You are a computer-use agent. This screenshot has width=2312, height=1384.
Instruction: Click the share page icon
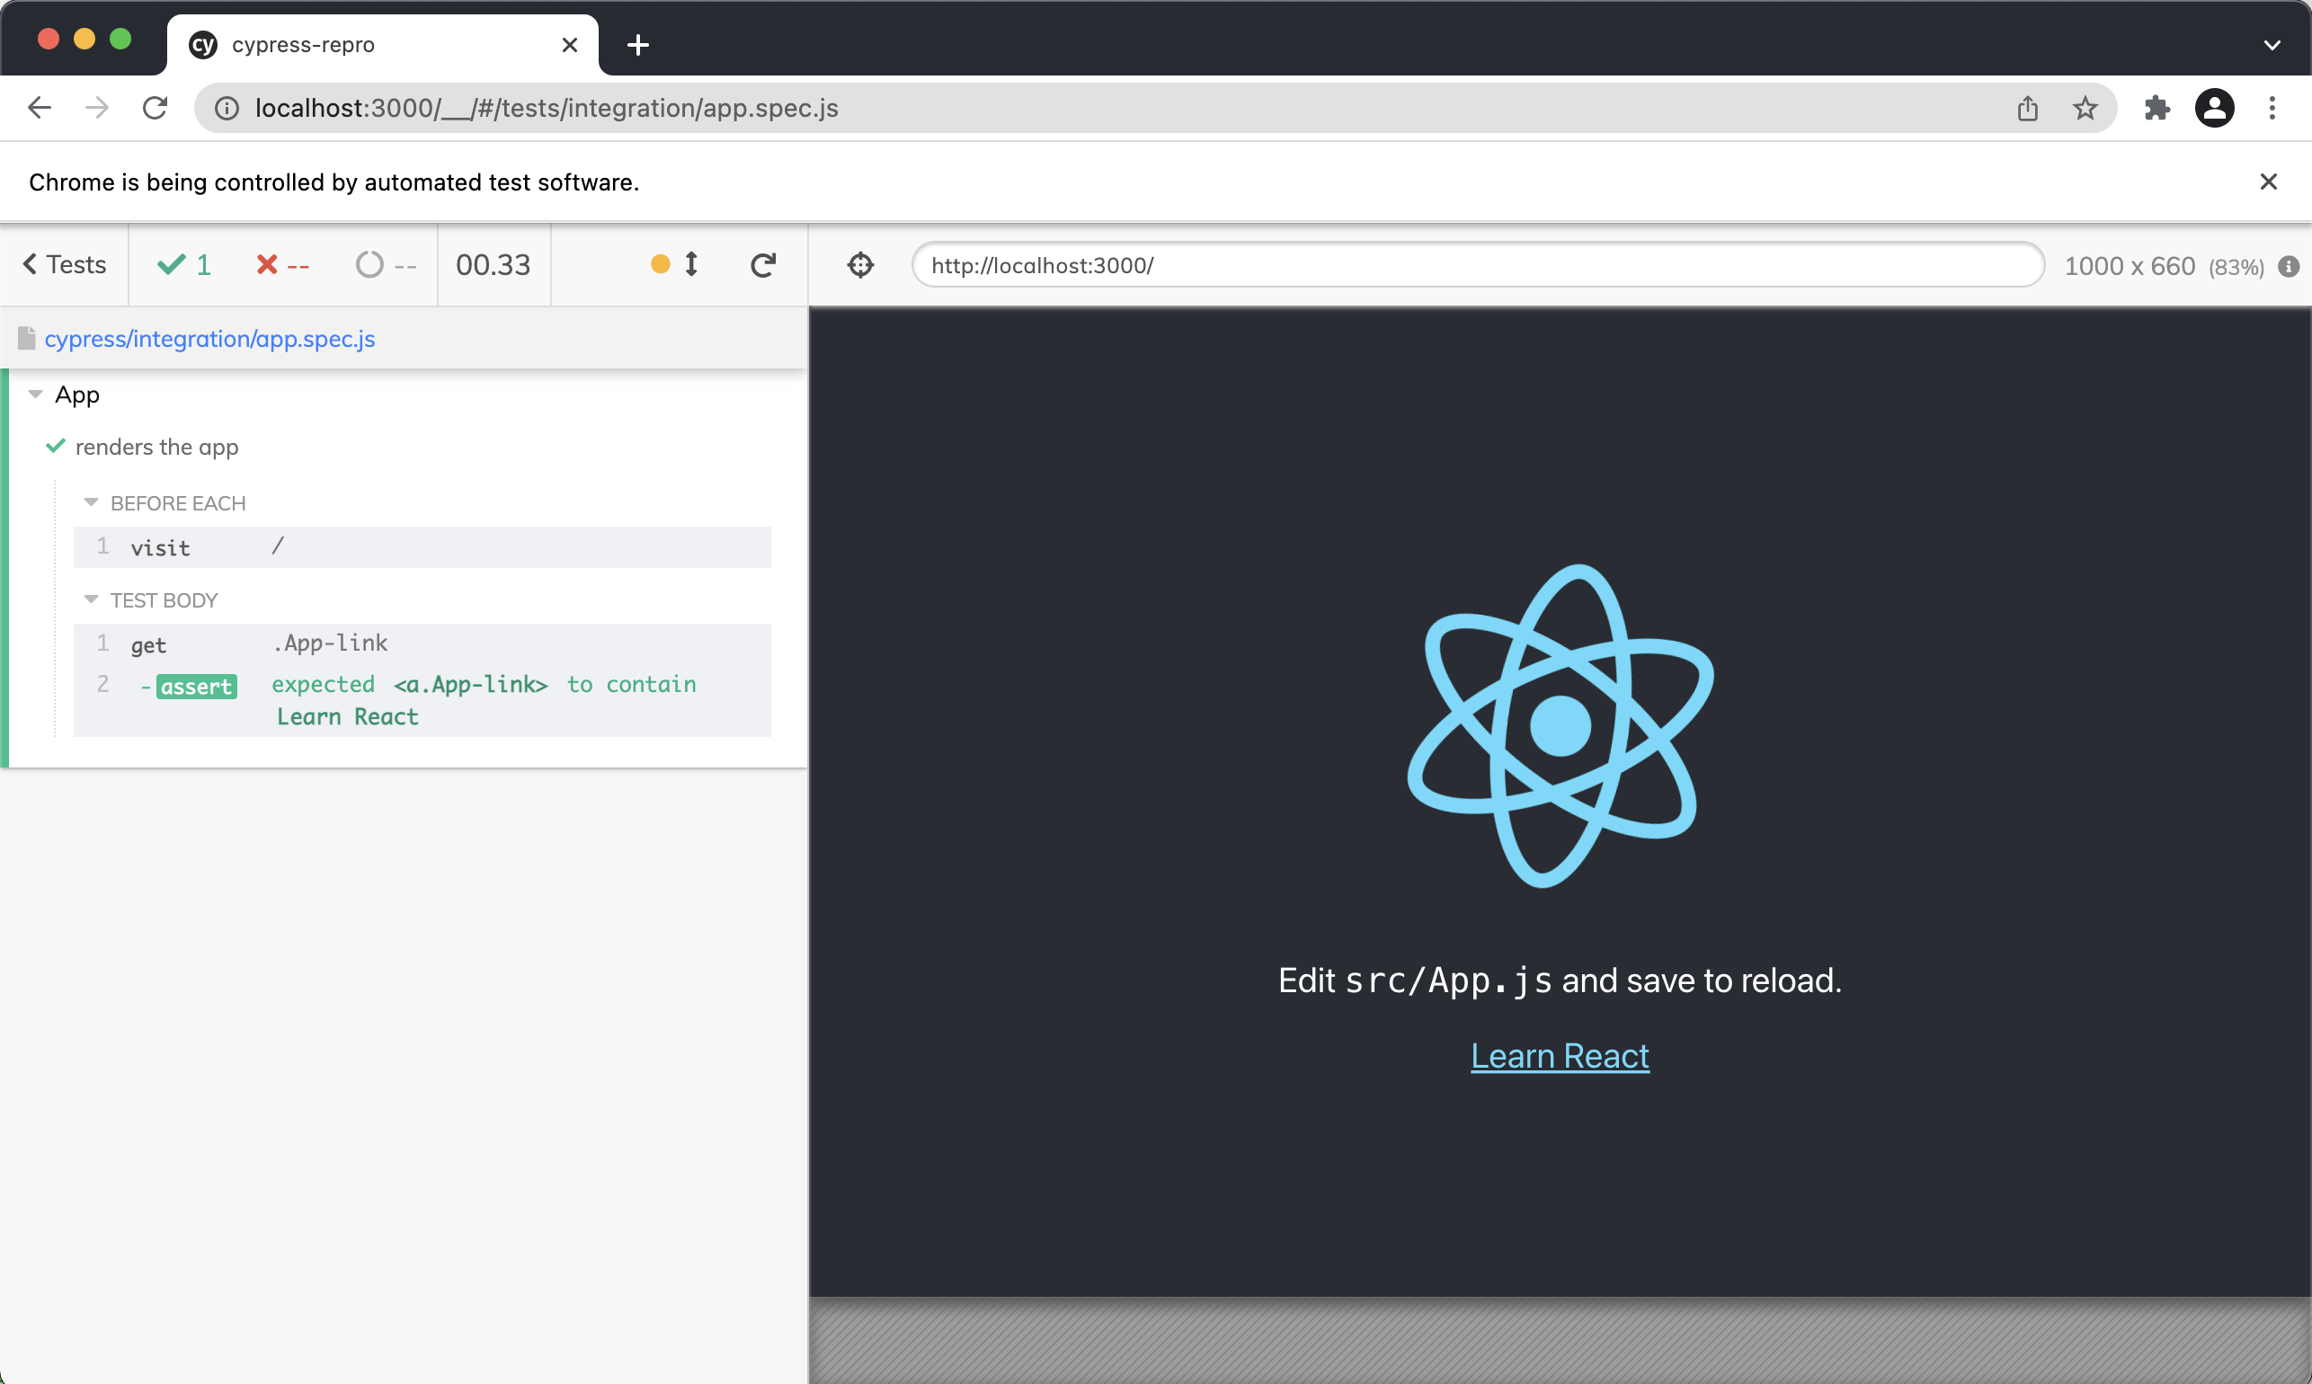2027,108
